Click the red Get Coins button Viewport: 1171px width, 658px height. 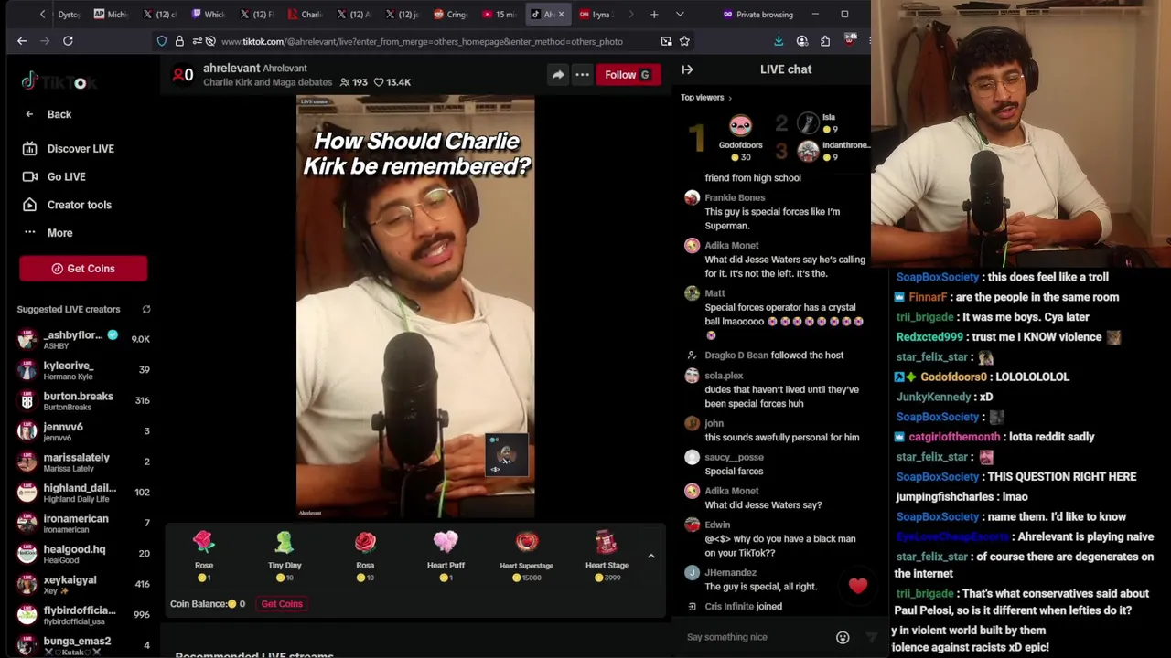(x=83, y=269)
